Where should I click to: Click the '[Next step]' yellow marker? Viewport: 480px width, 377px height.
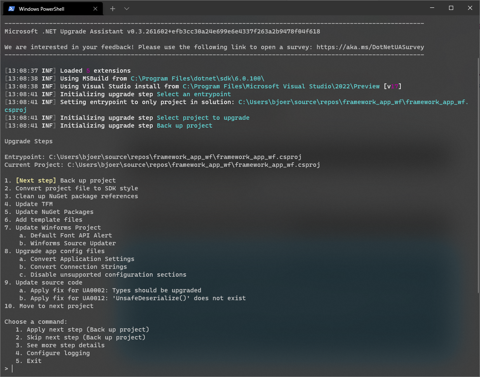coord(36,180)
